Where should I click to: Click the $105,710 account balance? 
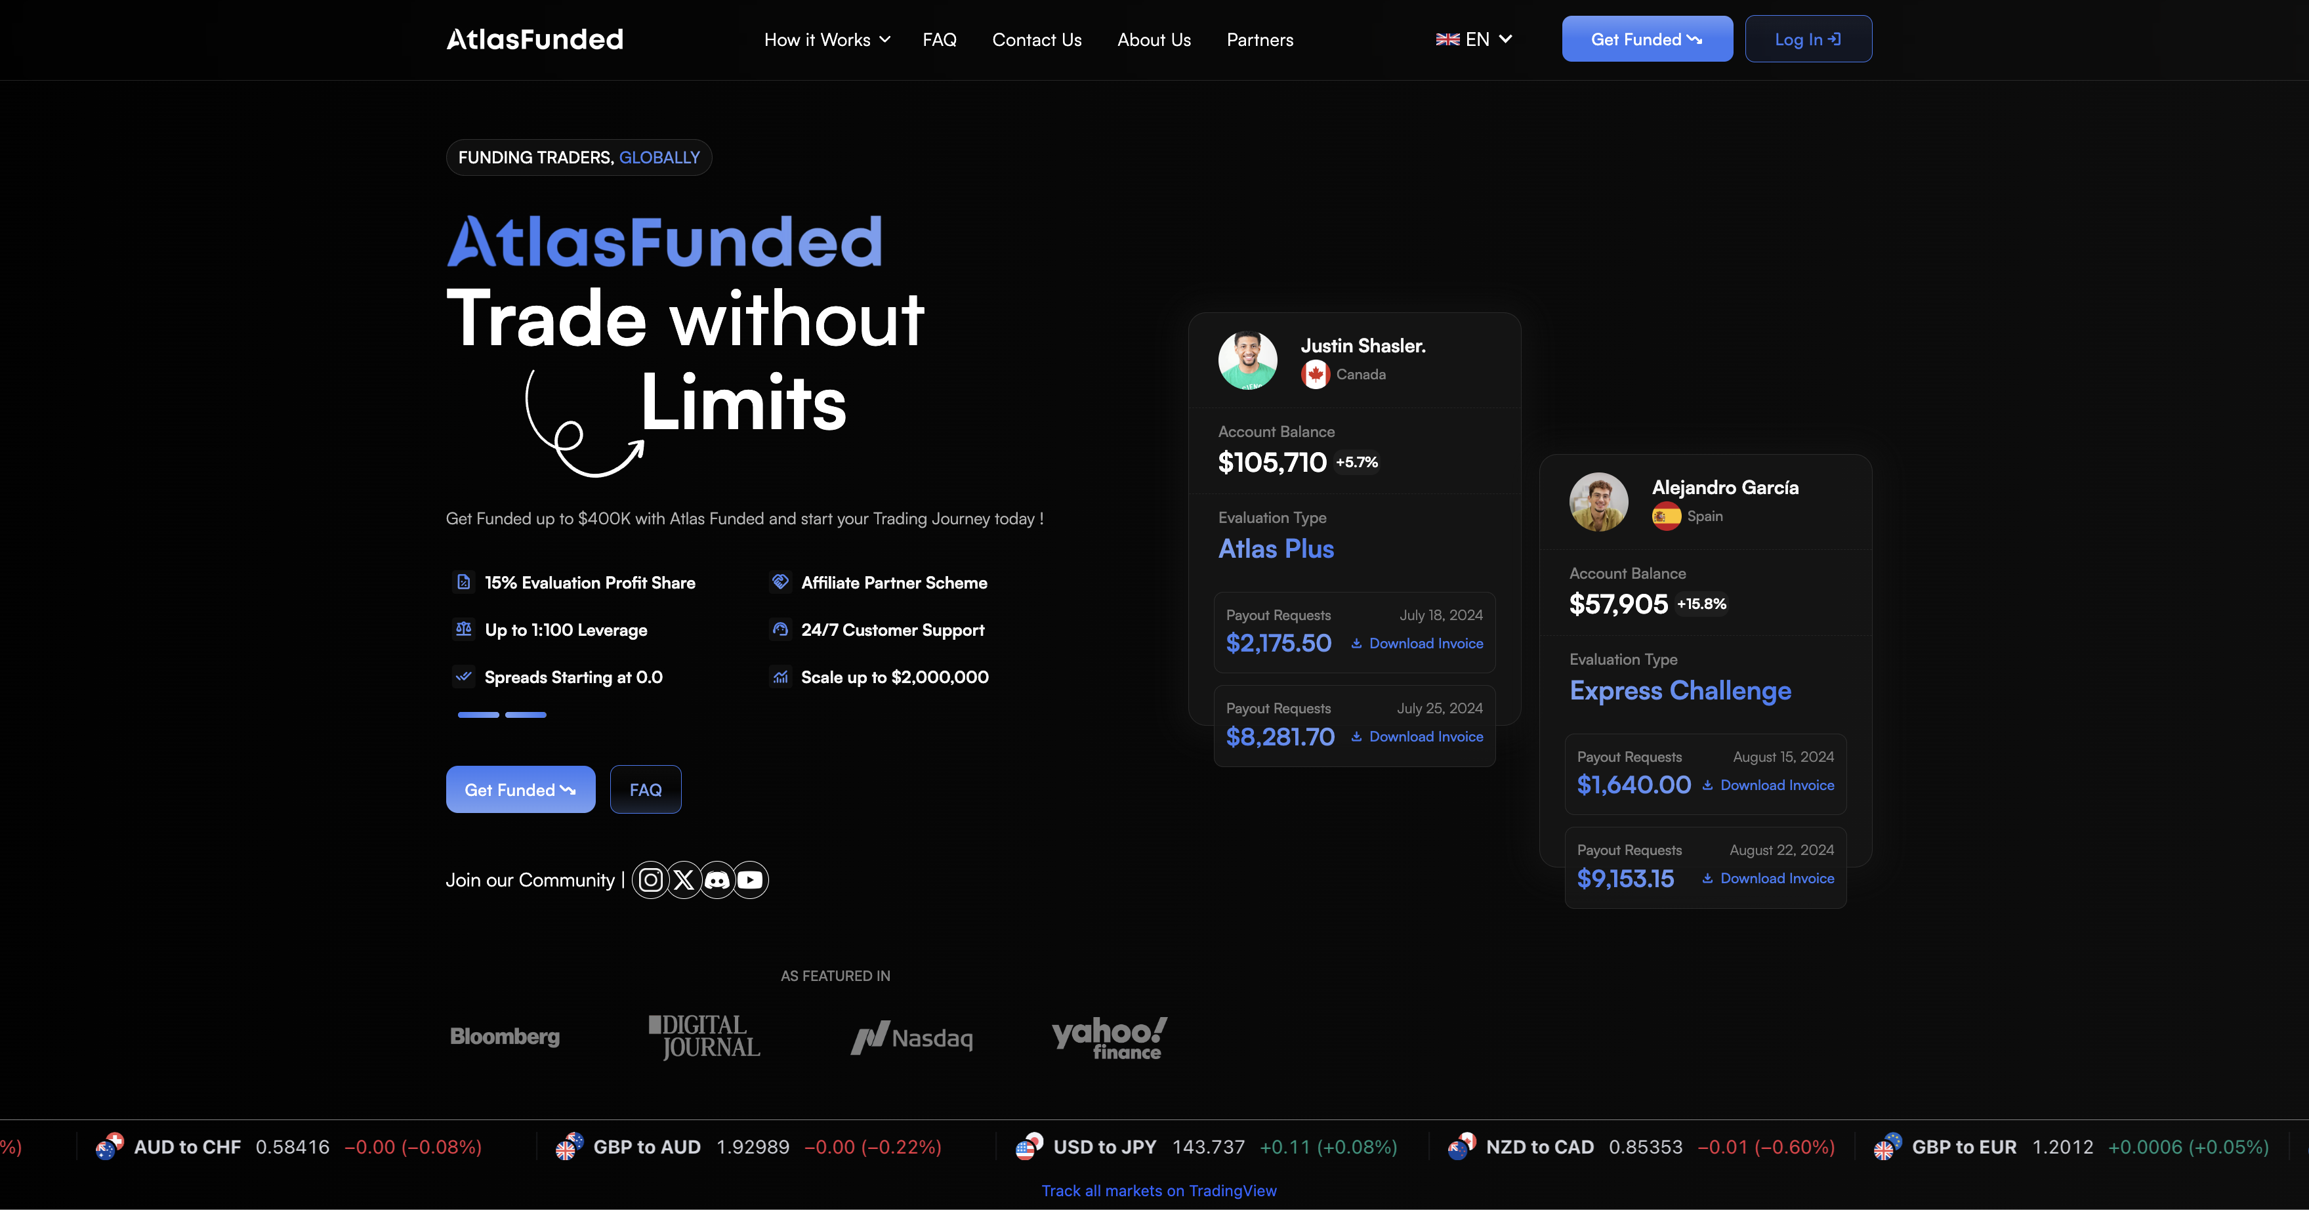1272,463
